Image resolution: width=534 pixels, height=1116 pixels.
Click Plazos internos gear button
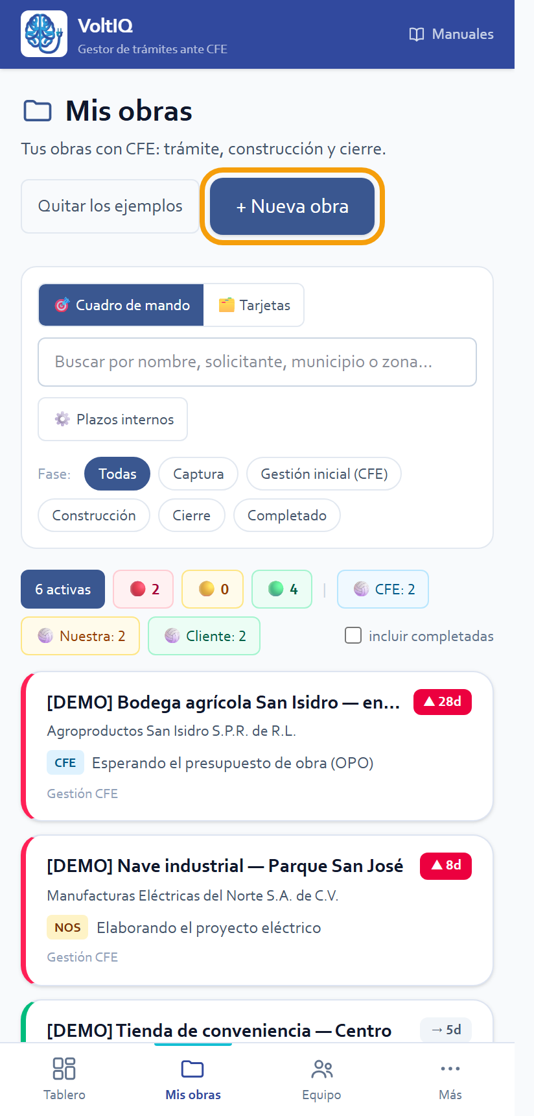(x=113, y=419)
